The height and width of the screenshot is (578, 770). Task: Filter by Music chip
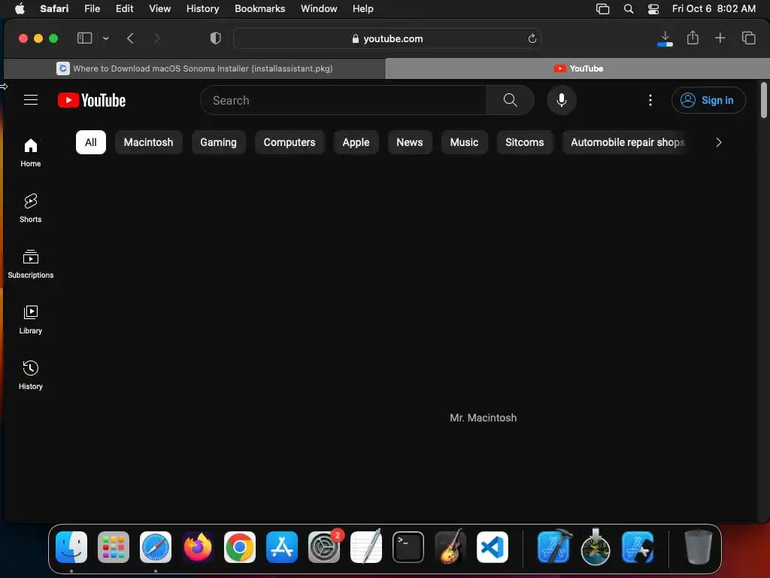click(464, 142)
